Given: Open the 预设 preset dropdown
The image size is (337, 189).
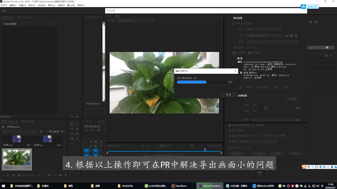Looking at the screenshot, I should click(264, 35).
